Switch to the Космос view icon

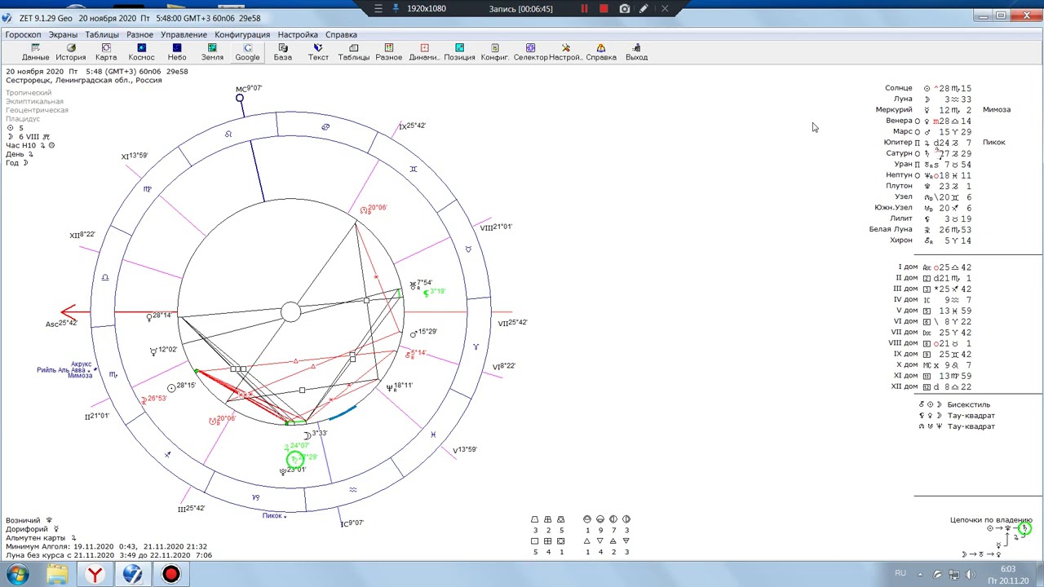coord(141,52)
